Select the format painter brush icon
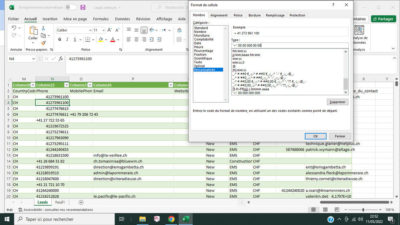This screenshot has height=225, width=400. (43, 43)
